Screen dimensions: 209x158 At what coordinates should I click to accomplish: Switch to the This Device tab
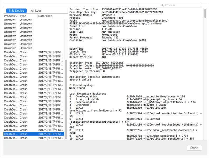point(16,11)
